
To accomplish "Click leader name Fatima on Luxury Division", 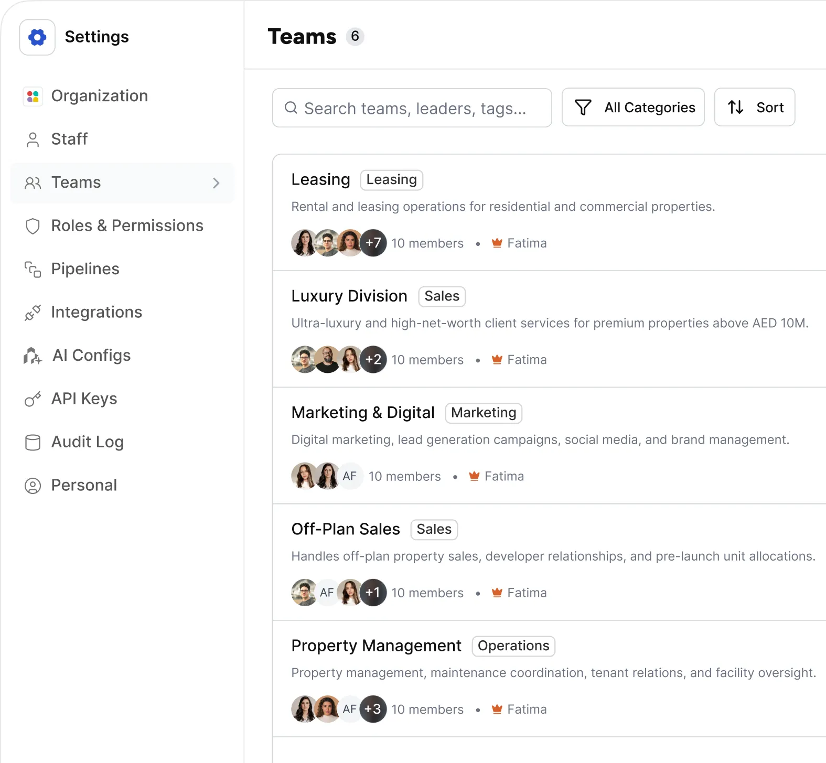I will [527, 360].
